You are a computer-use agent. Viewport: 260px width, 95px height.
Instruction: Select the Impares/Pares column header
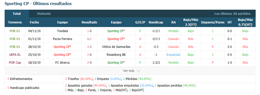point(213,22)
